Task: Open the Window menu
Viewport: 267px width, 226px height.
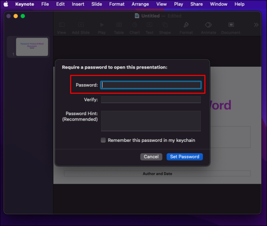Action: pos(219,4)
